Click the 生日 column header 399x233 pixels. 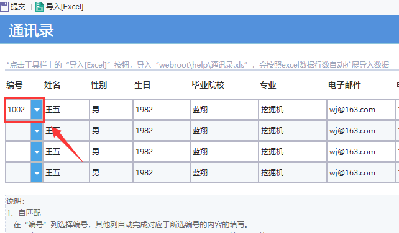[142, 85]
